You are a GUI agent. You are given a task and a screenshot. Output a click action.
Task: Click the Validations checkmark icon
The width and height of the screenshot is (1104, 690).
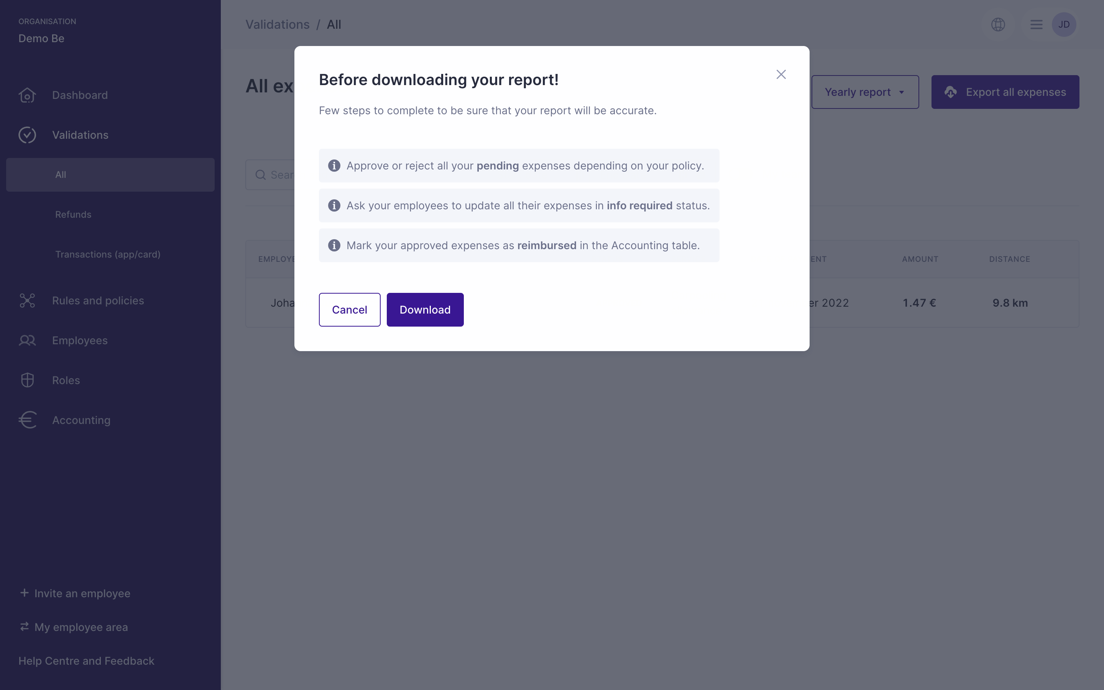(x=27, y=135)
